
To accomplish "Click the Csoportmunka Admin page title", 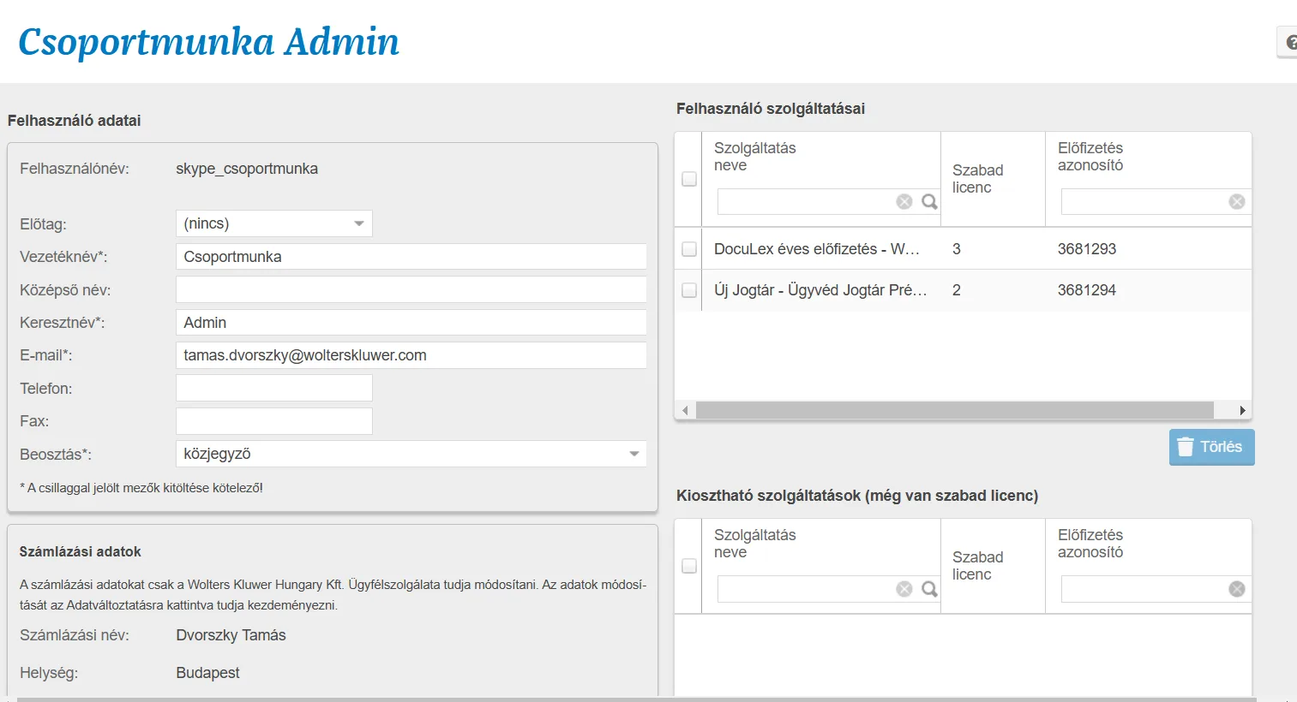I will pyautogui.click(x=208, y=42).
